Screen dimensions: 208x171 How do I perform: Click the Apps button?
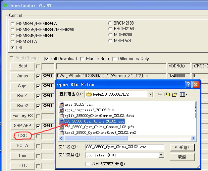[23, 86]
